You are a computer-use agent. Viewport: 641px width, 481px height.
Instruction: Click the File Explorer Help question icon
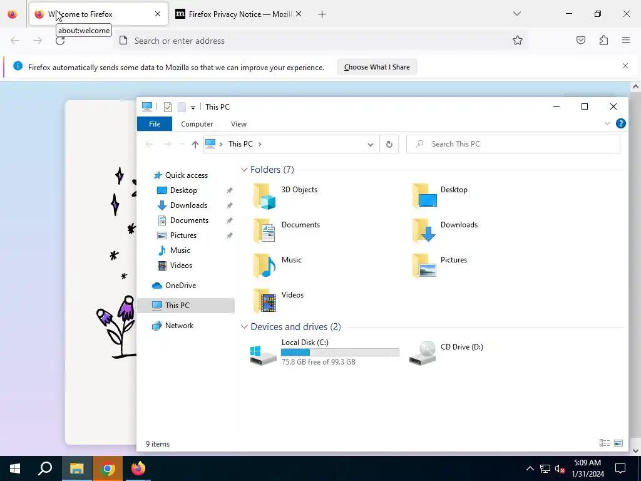[x=620, y=123]
